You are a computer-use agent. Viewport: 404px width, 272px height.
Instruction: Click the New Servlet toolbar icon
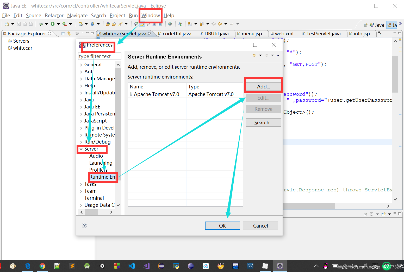pos(92,24)
